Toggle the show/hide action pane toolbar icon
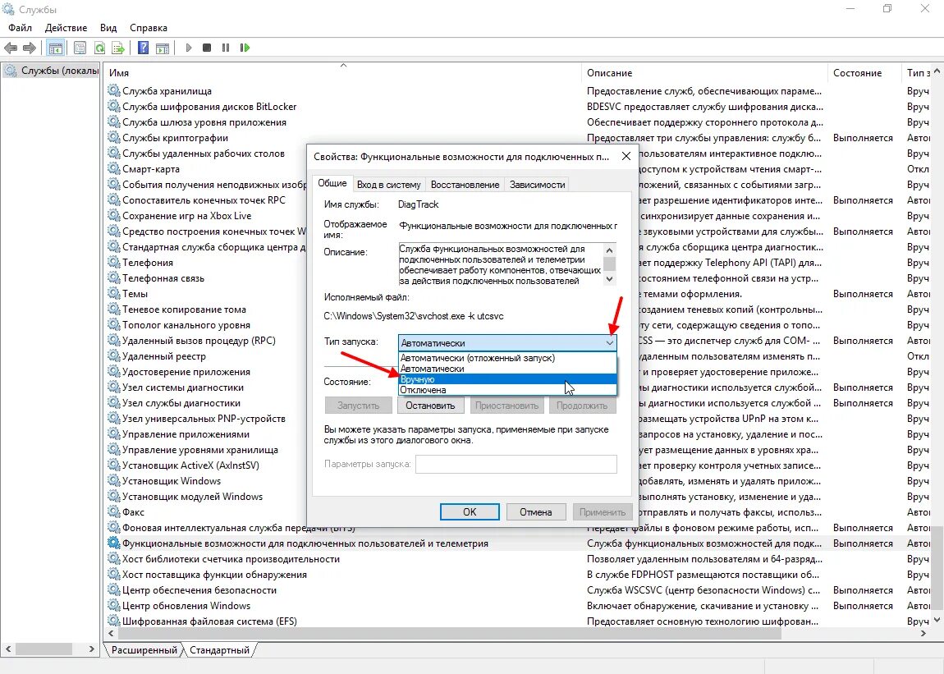944x674 pixels. [x=163, y=48]
